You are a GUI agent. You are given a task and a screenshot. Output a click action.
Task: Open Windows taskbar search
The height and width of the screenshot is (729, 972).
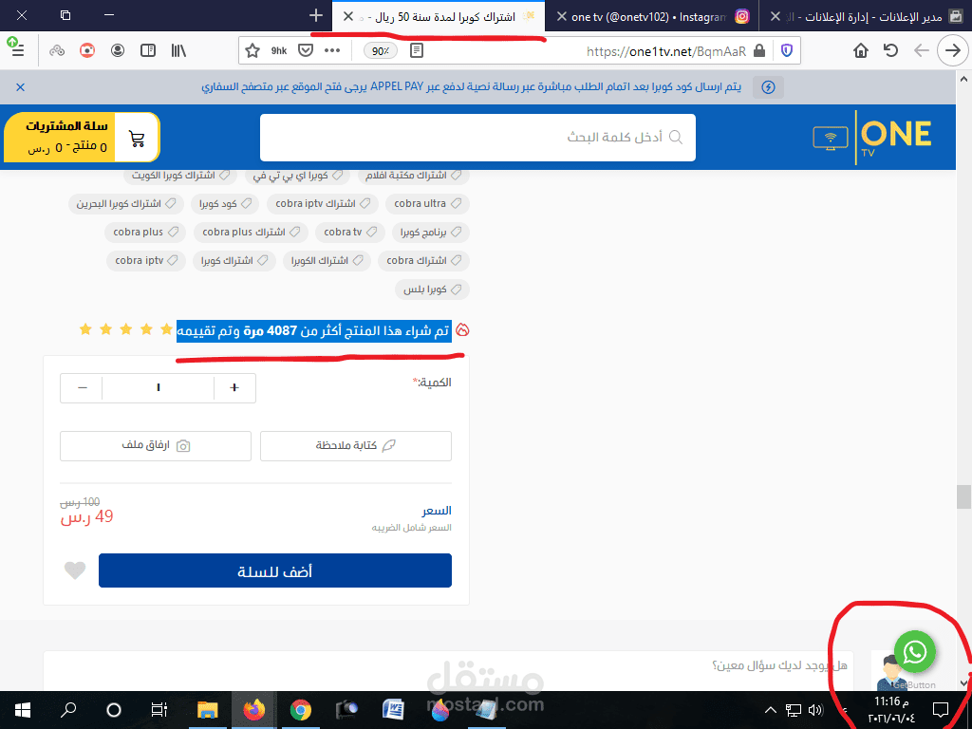[x=68, y=710]
